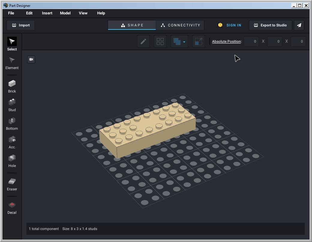Click the third Absolute Position input field
The image size is (312, 242).
(x=298, y=41)
